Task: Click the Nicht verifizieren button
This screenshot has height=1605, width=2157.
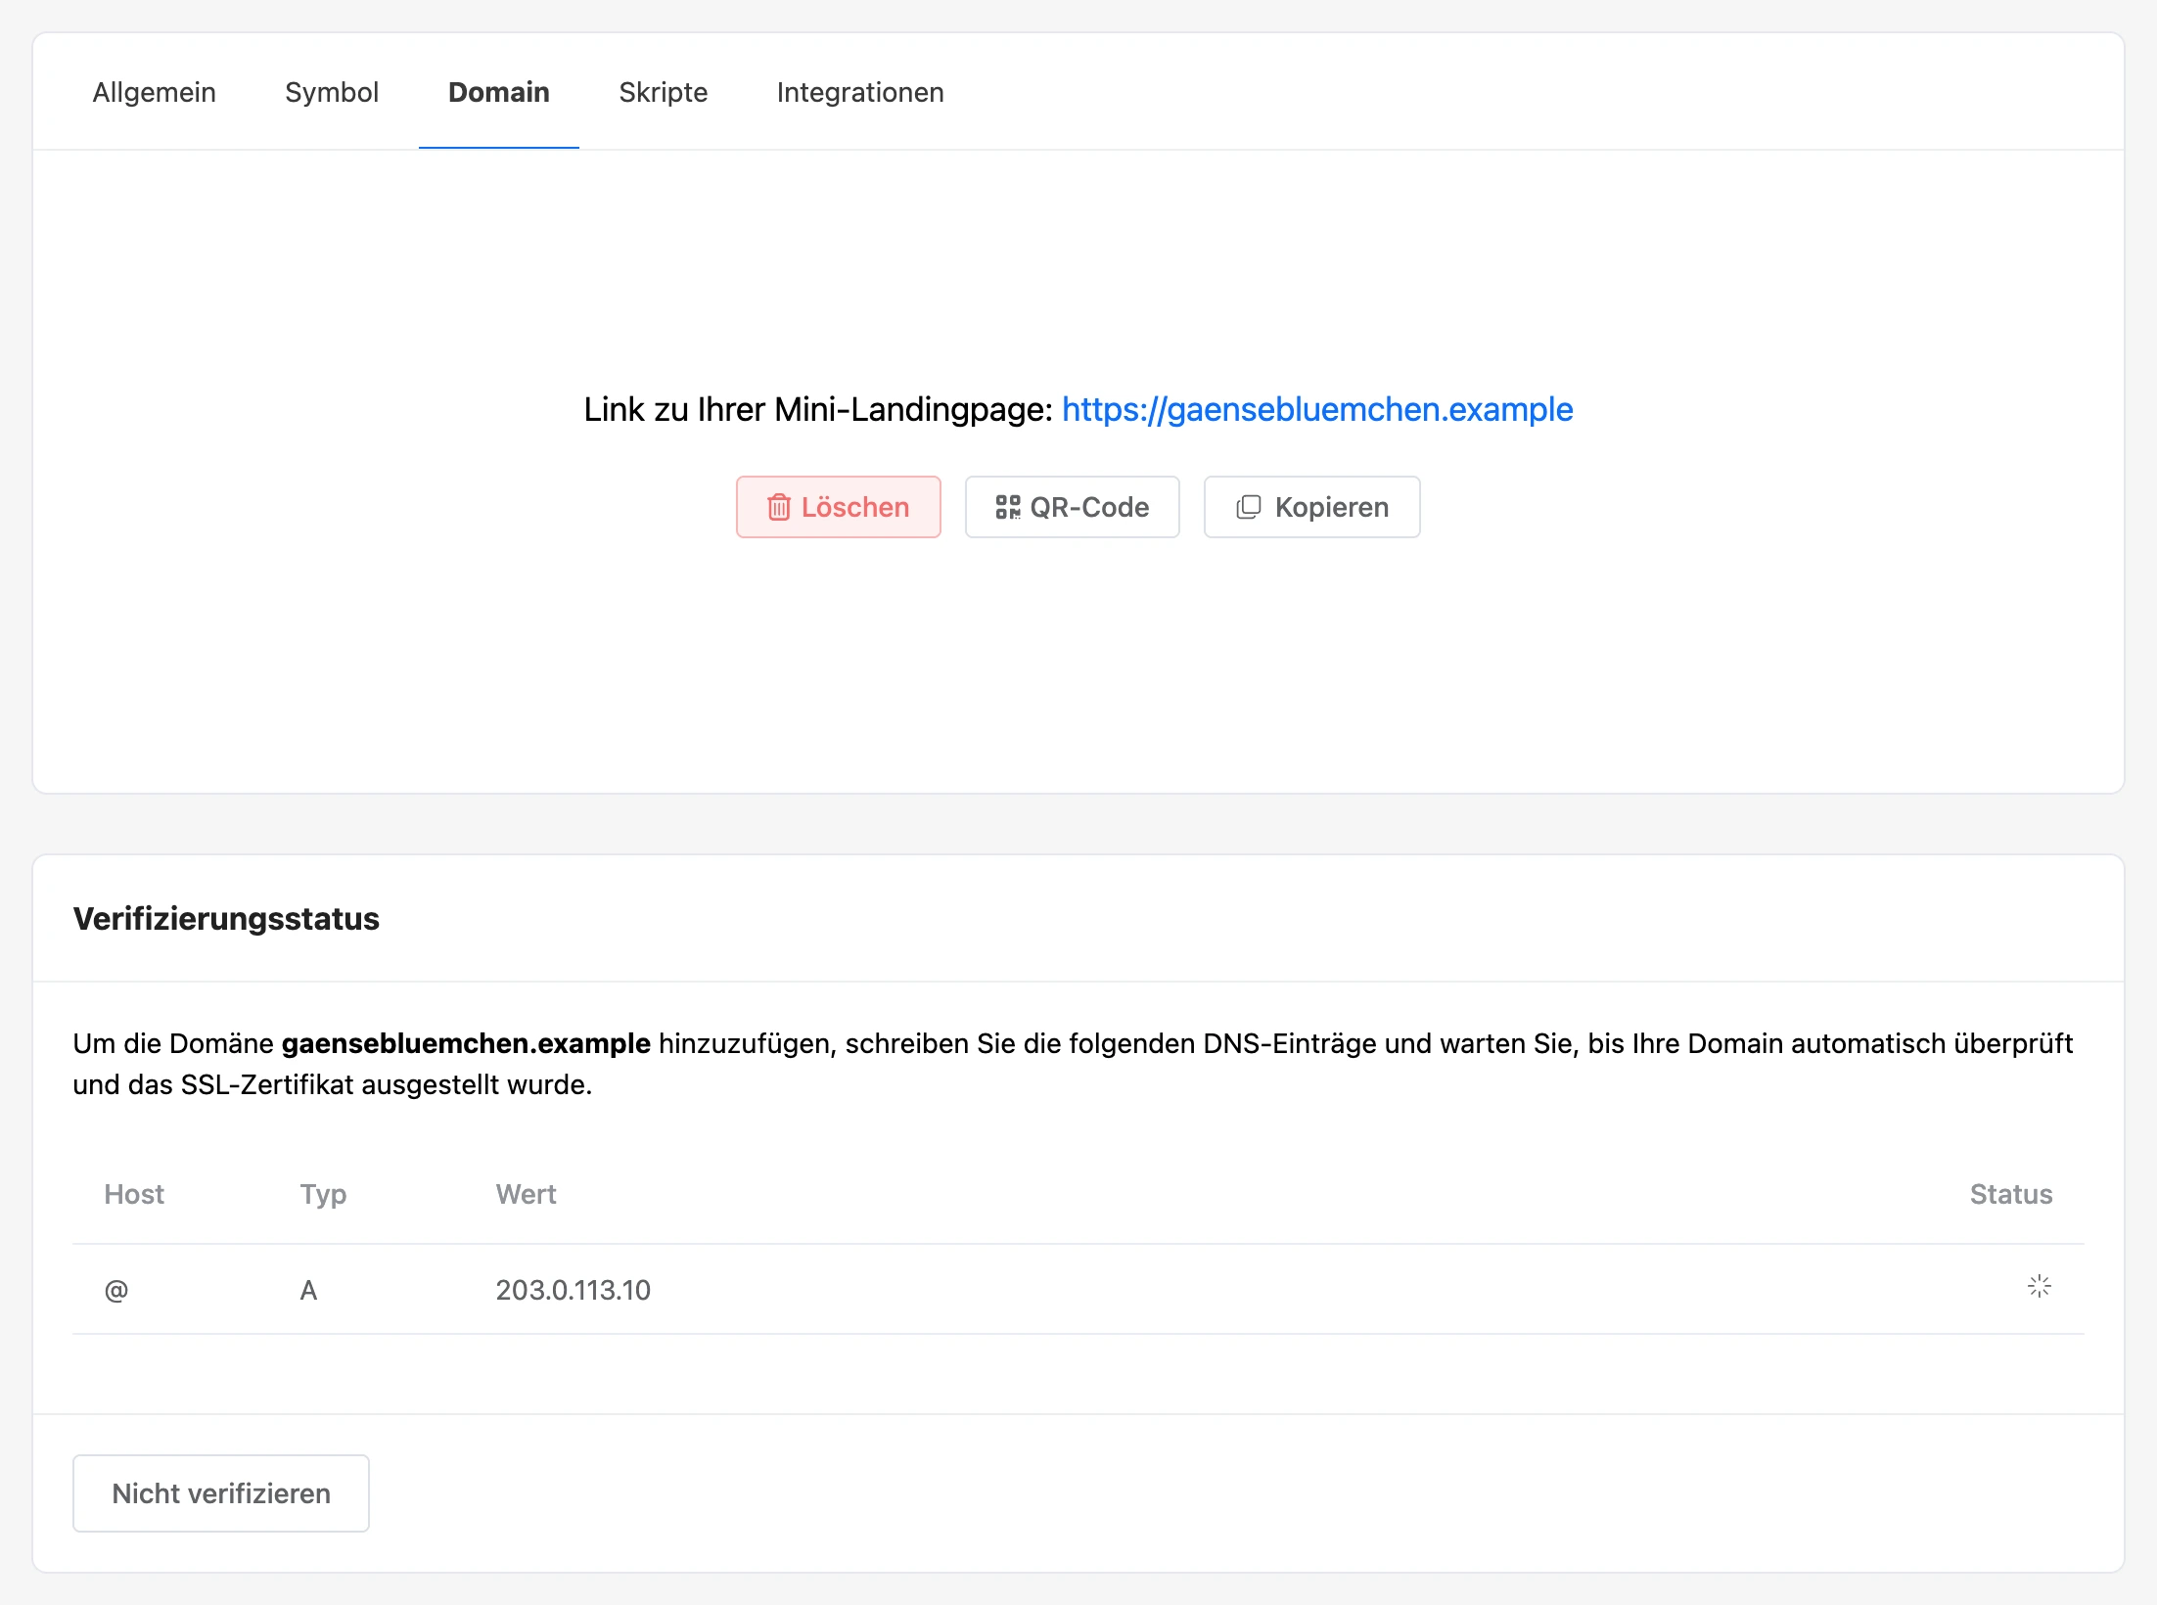Action: [221, 1493]
